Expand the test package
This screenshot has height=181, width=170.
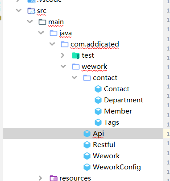pos(63,55)
